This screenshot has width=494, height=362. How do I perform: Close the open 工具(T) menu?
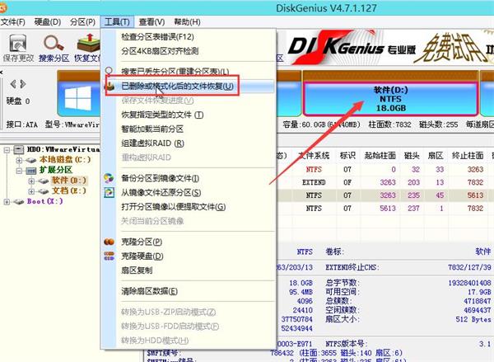click(x=117, y=22)
